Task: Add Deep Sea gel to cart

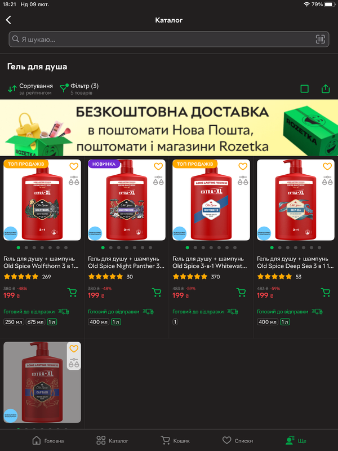Action: pos(326,292)
